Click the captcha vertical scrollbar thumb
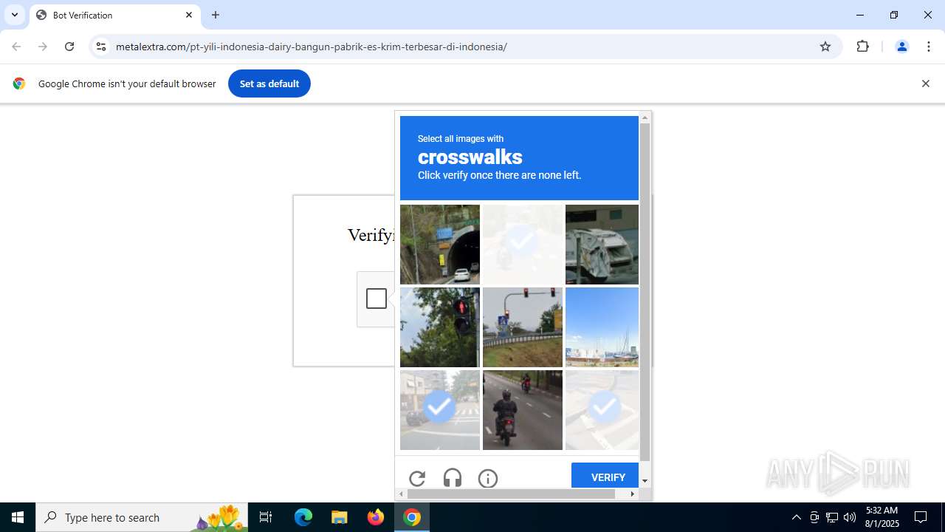This screenshot has height=532, width=945. [x=645, y=292]
